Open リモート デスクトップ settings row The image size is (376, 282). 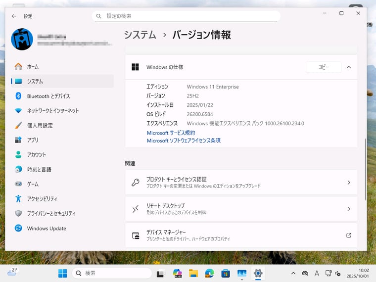241,209
